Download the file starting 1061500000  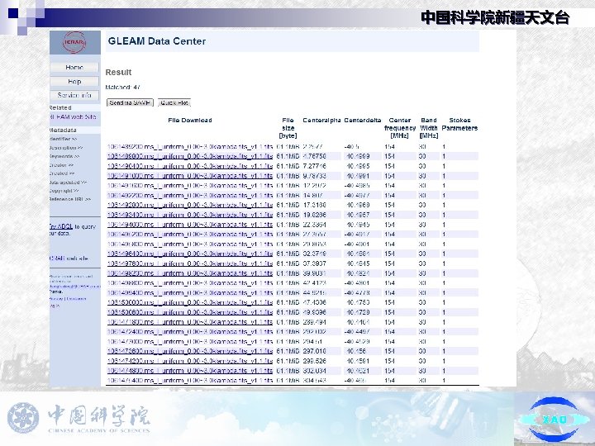(x=190, y=302)
